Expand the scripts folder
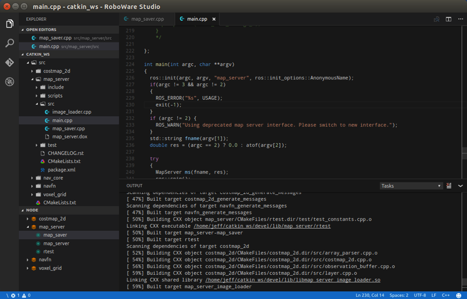 (x=36, y=96)
